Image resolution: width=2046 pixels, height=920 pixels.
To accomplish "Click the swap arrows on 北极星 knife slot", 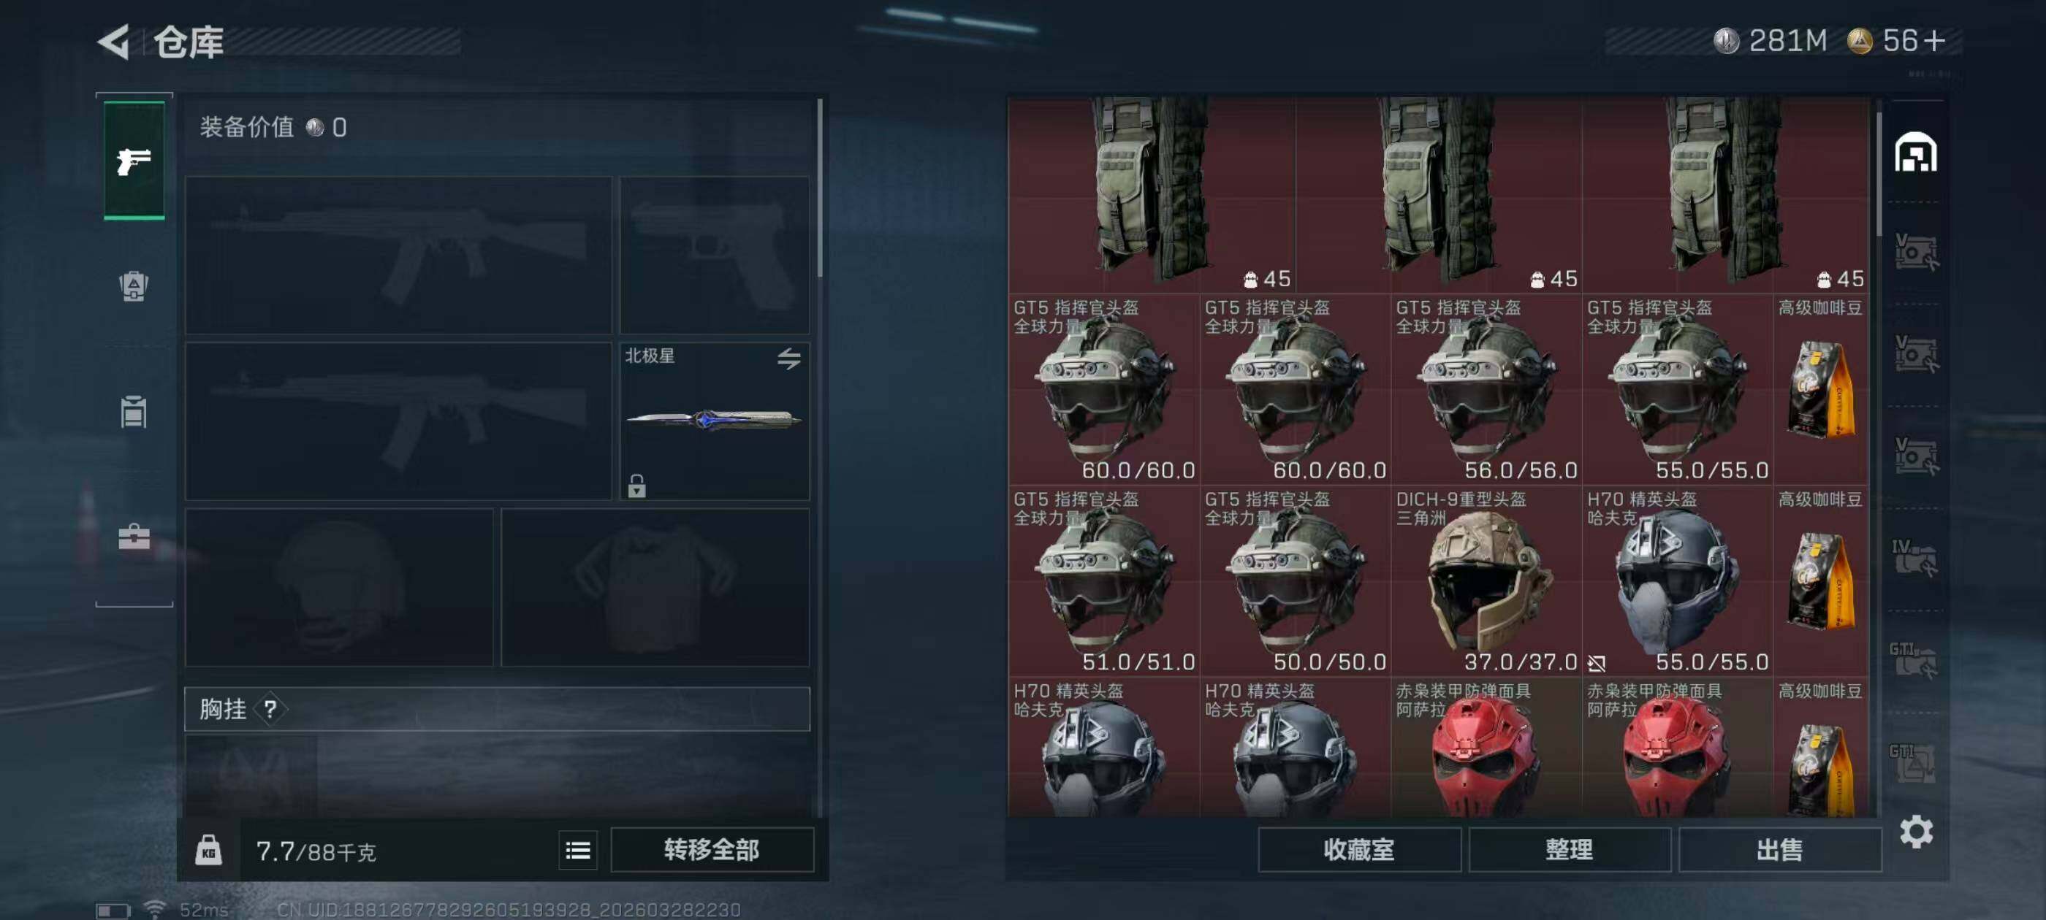I will point(788,358).
